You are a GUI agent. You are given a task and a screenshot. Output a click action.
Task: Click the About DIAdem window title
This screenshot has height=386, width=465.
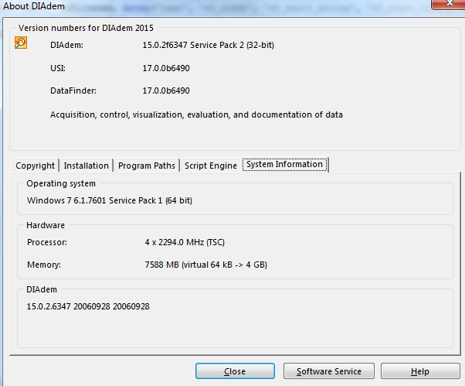tap(34, 6)
